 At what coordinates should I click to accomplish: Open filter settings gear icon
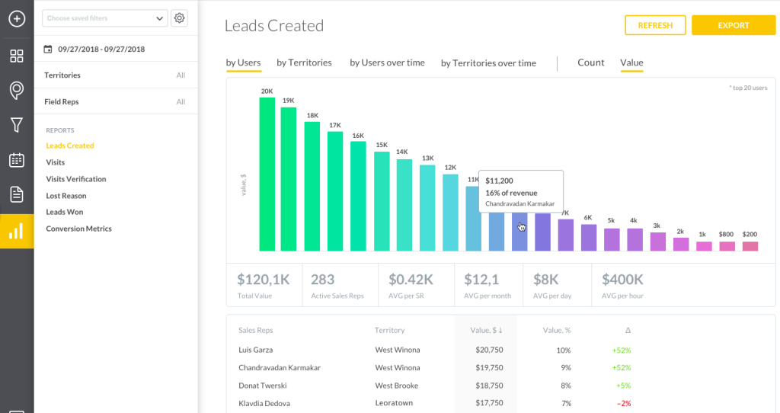point(179,18)
